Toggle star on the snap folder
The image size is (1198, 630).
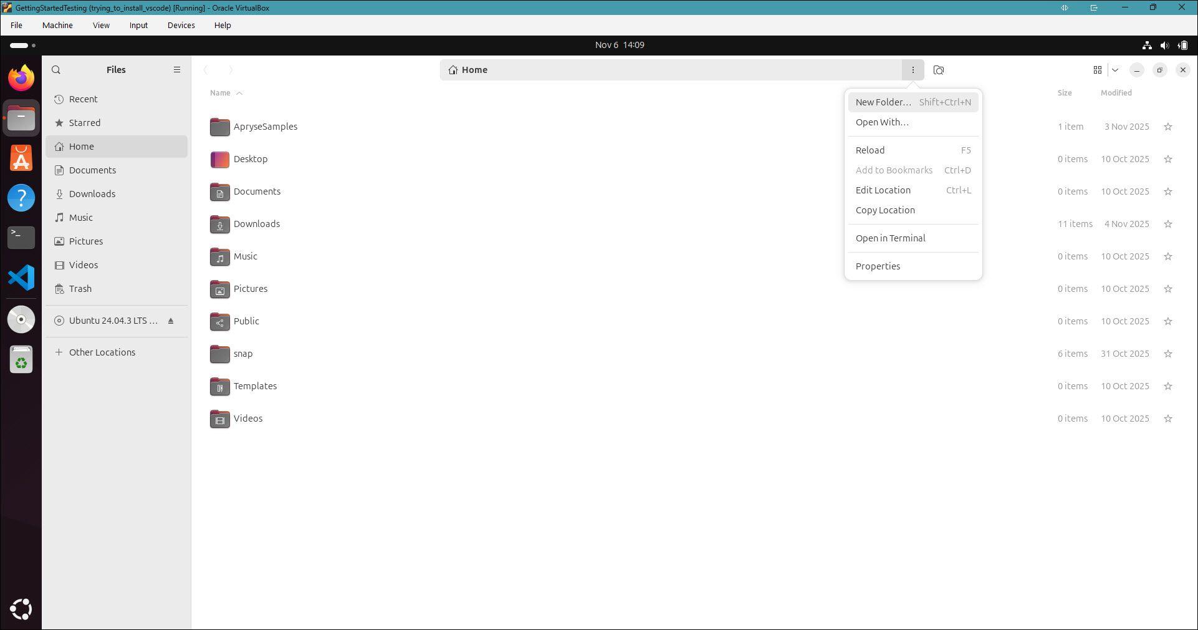(1167, 354)
